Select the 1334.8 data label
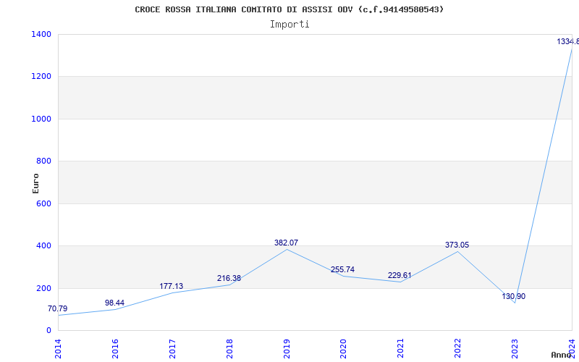The width and height of the screenshot is (579, 362). 568,42
